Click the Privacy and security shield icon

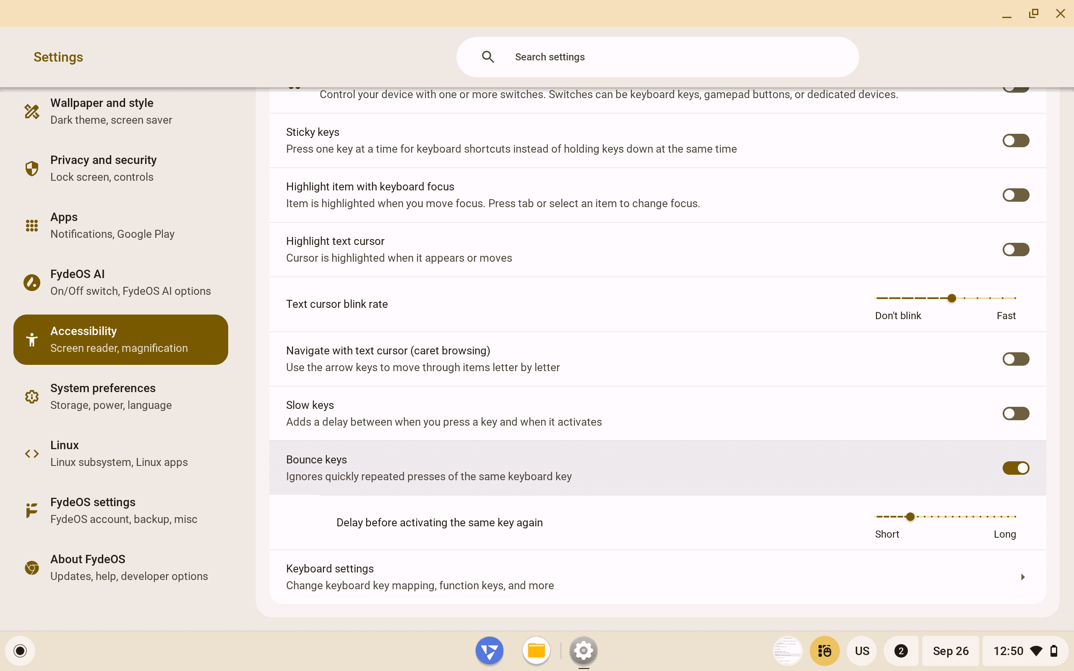tap(31, 168)
